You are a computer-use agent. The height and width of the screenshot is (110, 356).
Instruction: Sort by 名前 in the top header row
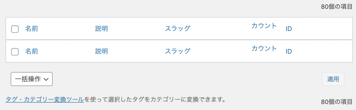31,29
